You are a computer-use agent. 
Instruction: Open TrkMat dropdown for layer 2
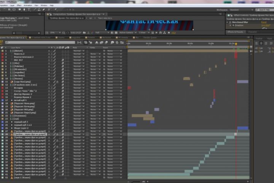95,54
